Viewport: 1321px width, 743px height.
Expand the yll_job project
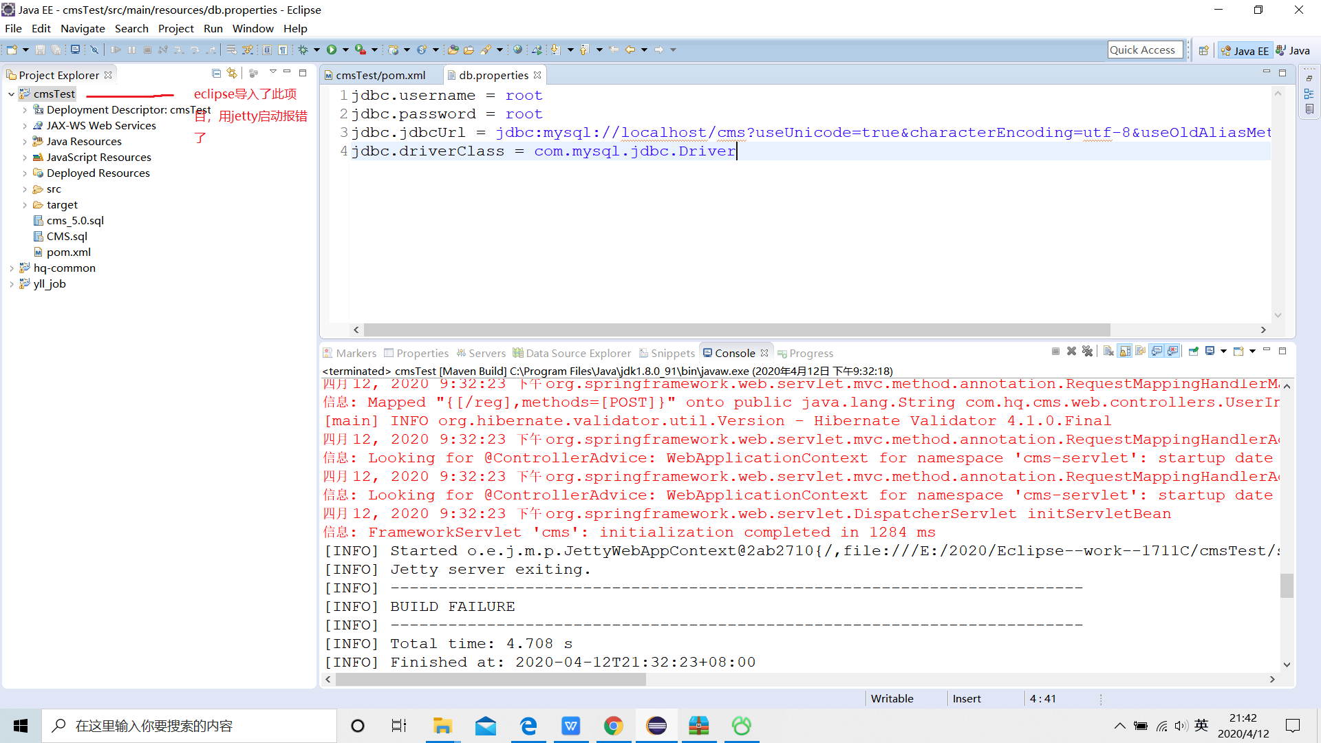point(11,284)
